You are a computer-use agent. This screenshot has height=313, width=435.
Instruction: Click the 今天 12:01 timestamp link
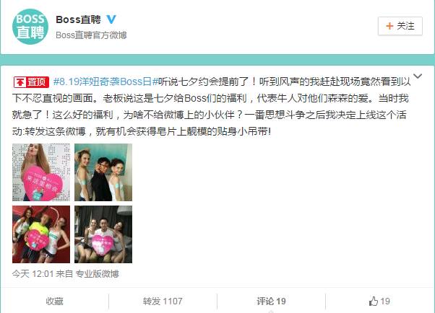(33, 274)
